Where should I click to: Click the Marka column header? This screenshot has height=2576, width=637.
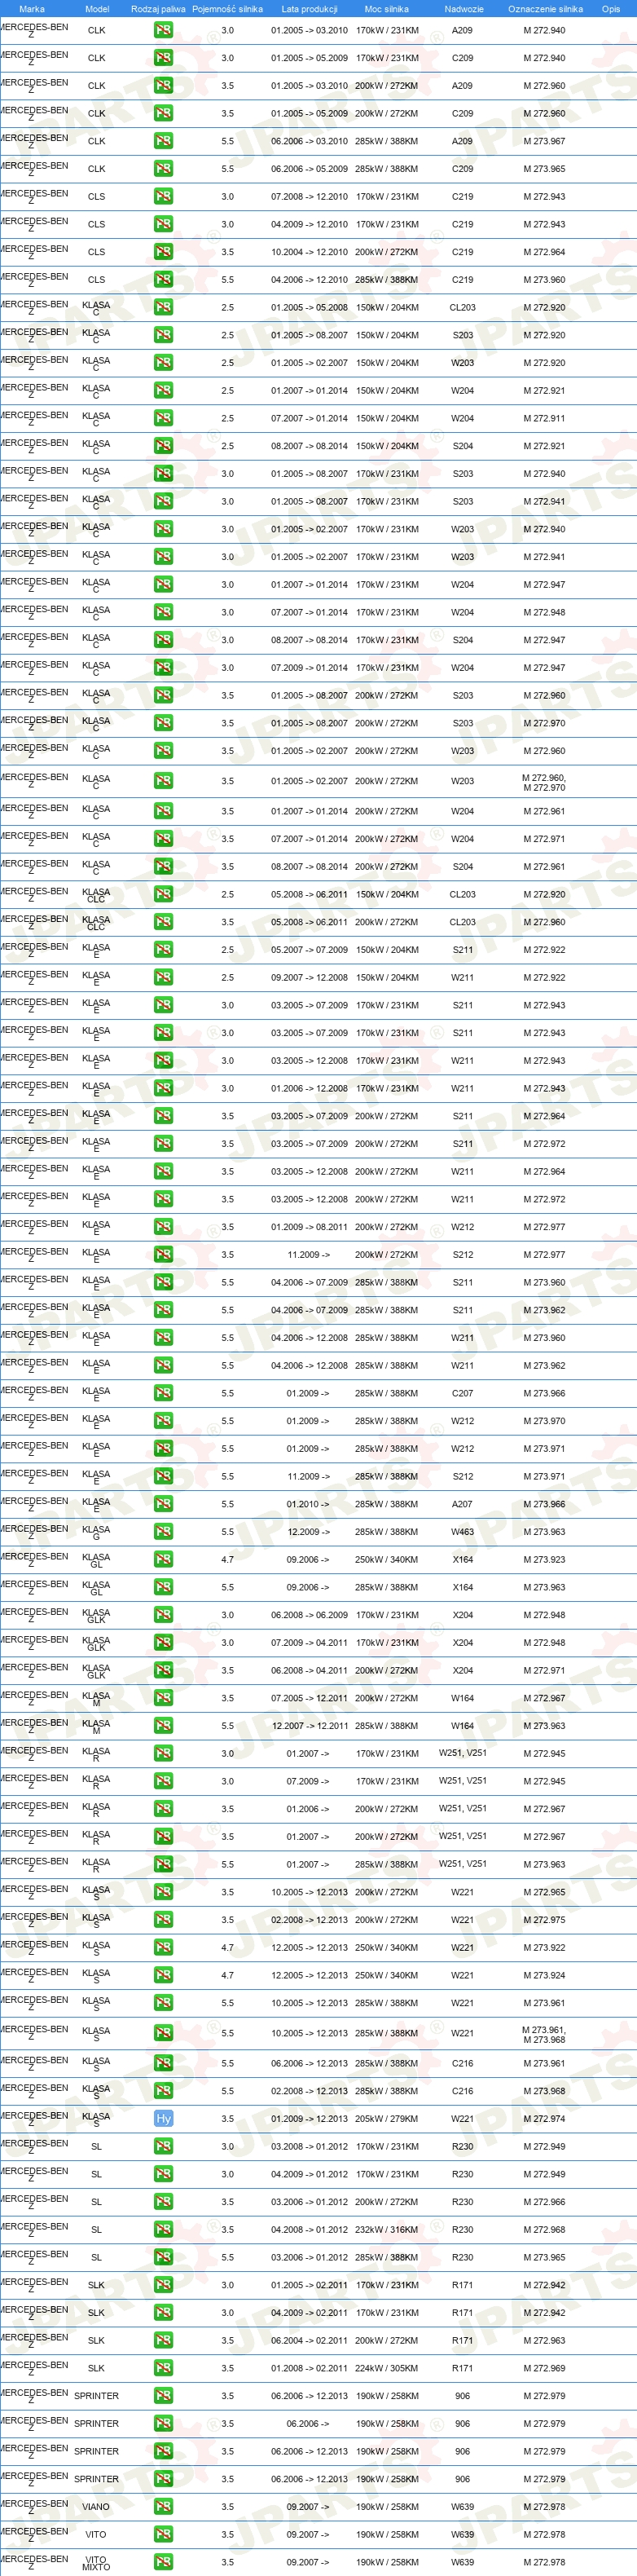32,9
